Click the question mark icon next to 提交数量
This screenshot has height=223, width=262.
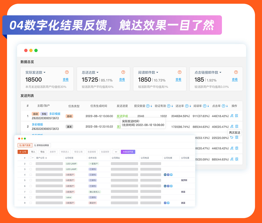(148, 106)
